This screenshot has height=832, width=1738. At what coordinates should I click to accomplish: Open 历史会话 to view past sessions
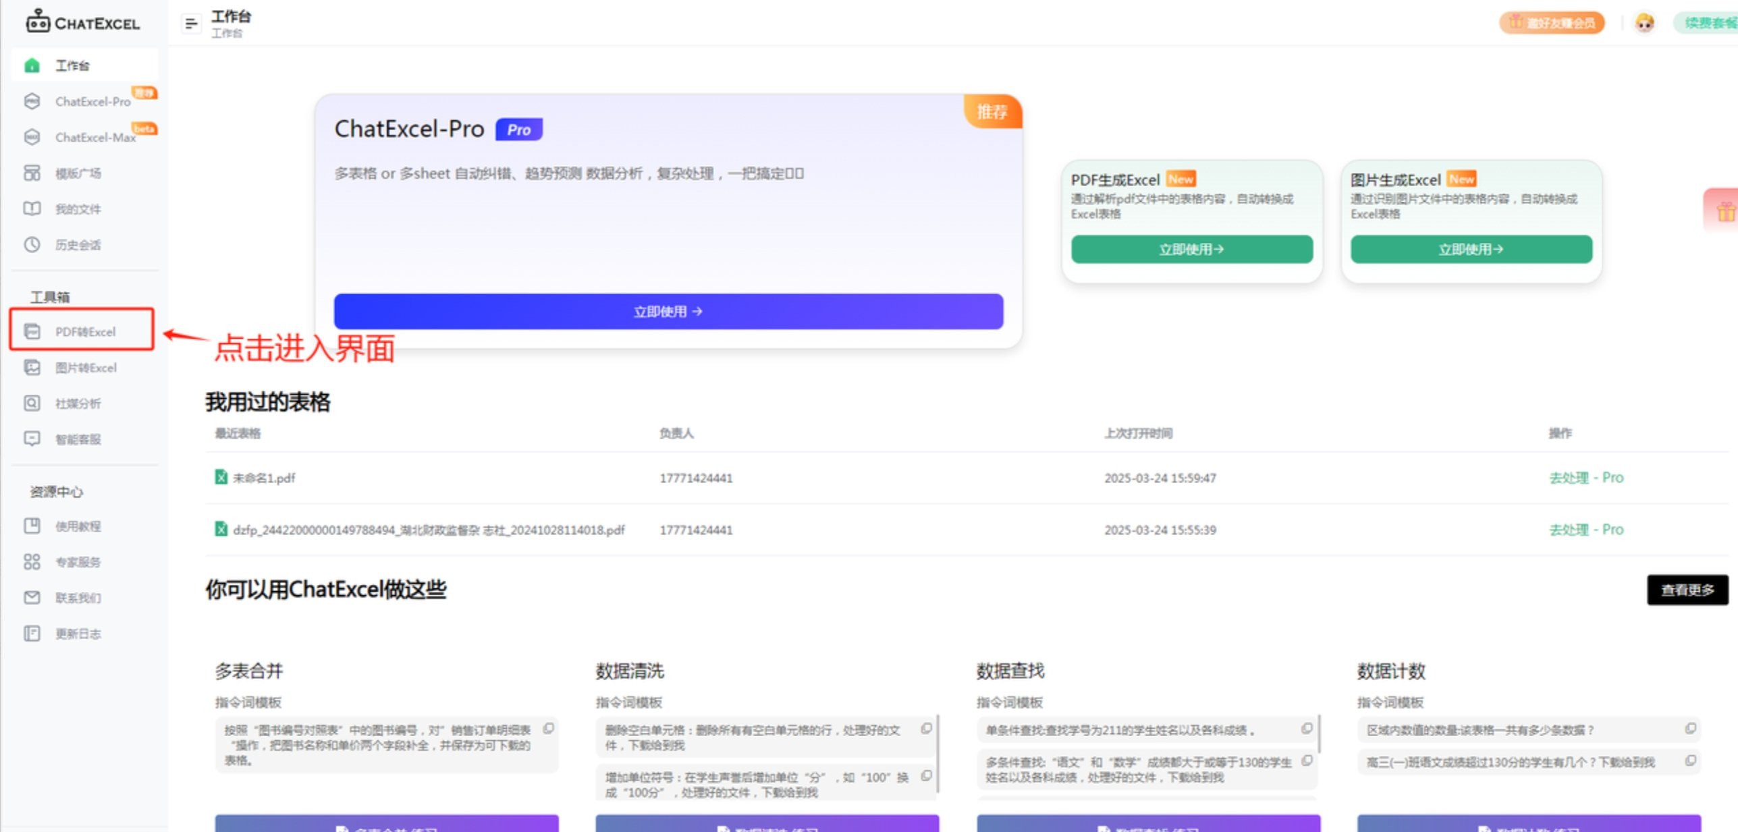point(78,244)
